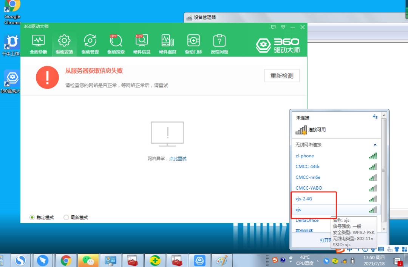408x267 pixels.
Task: Click the 重新检测 retry button
Action: (x=281, y=75)
